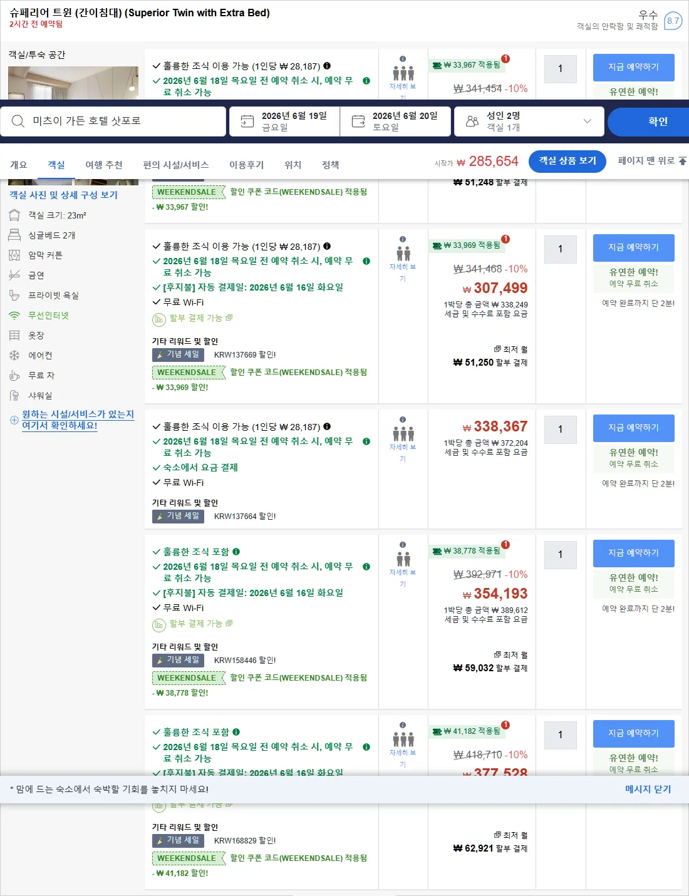The image size is (689, 896).
Task: Book the ₩338,367 offer with 지금 예약하기
Action: point(634,428)
